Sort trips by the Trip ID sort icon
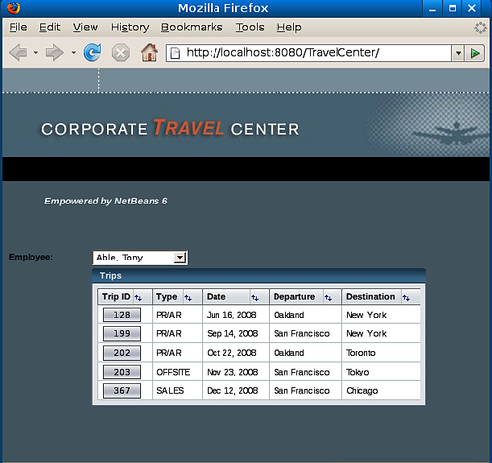Screen dimensions: 492x463 138,298
